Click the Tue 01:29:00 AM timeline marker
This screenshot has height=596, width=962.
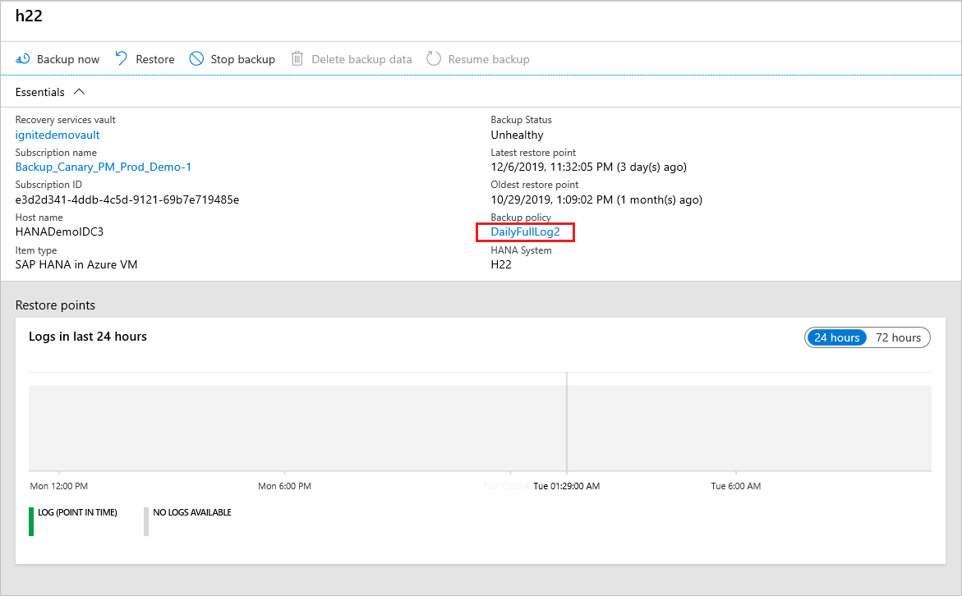coord(567,485)
